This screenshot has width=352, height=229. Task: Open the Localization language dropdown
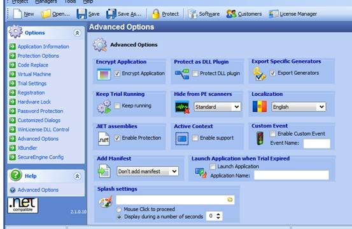tap(299, 107)
